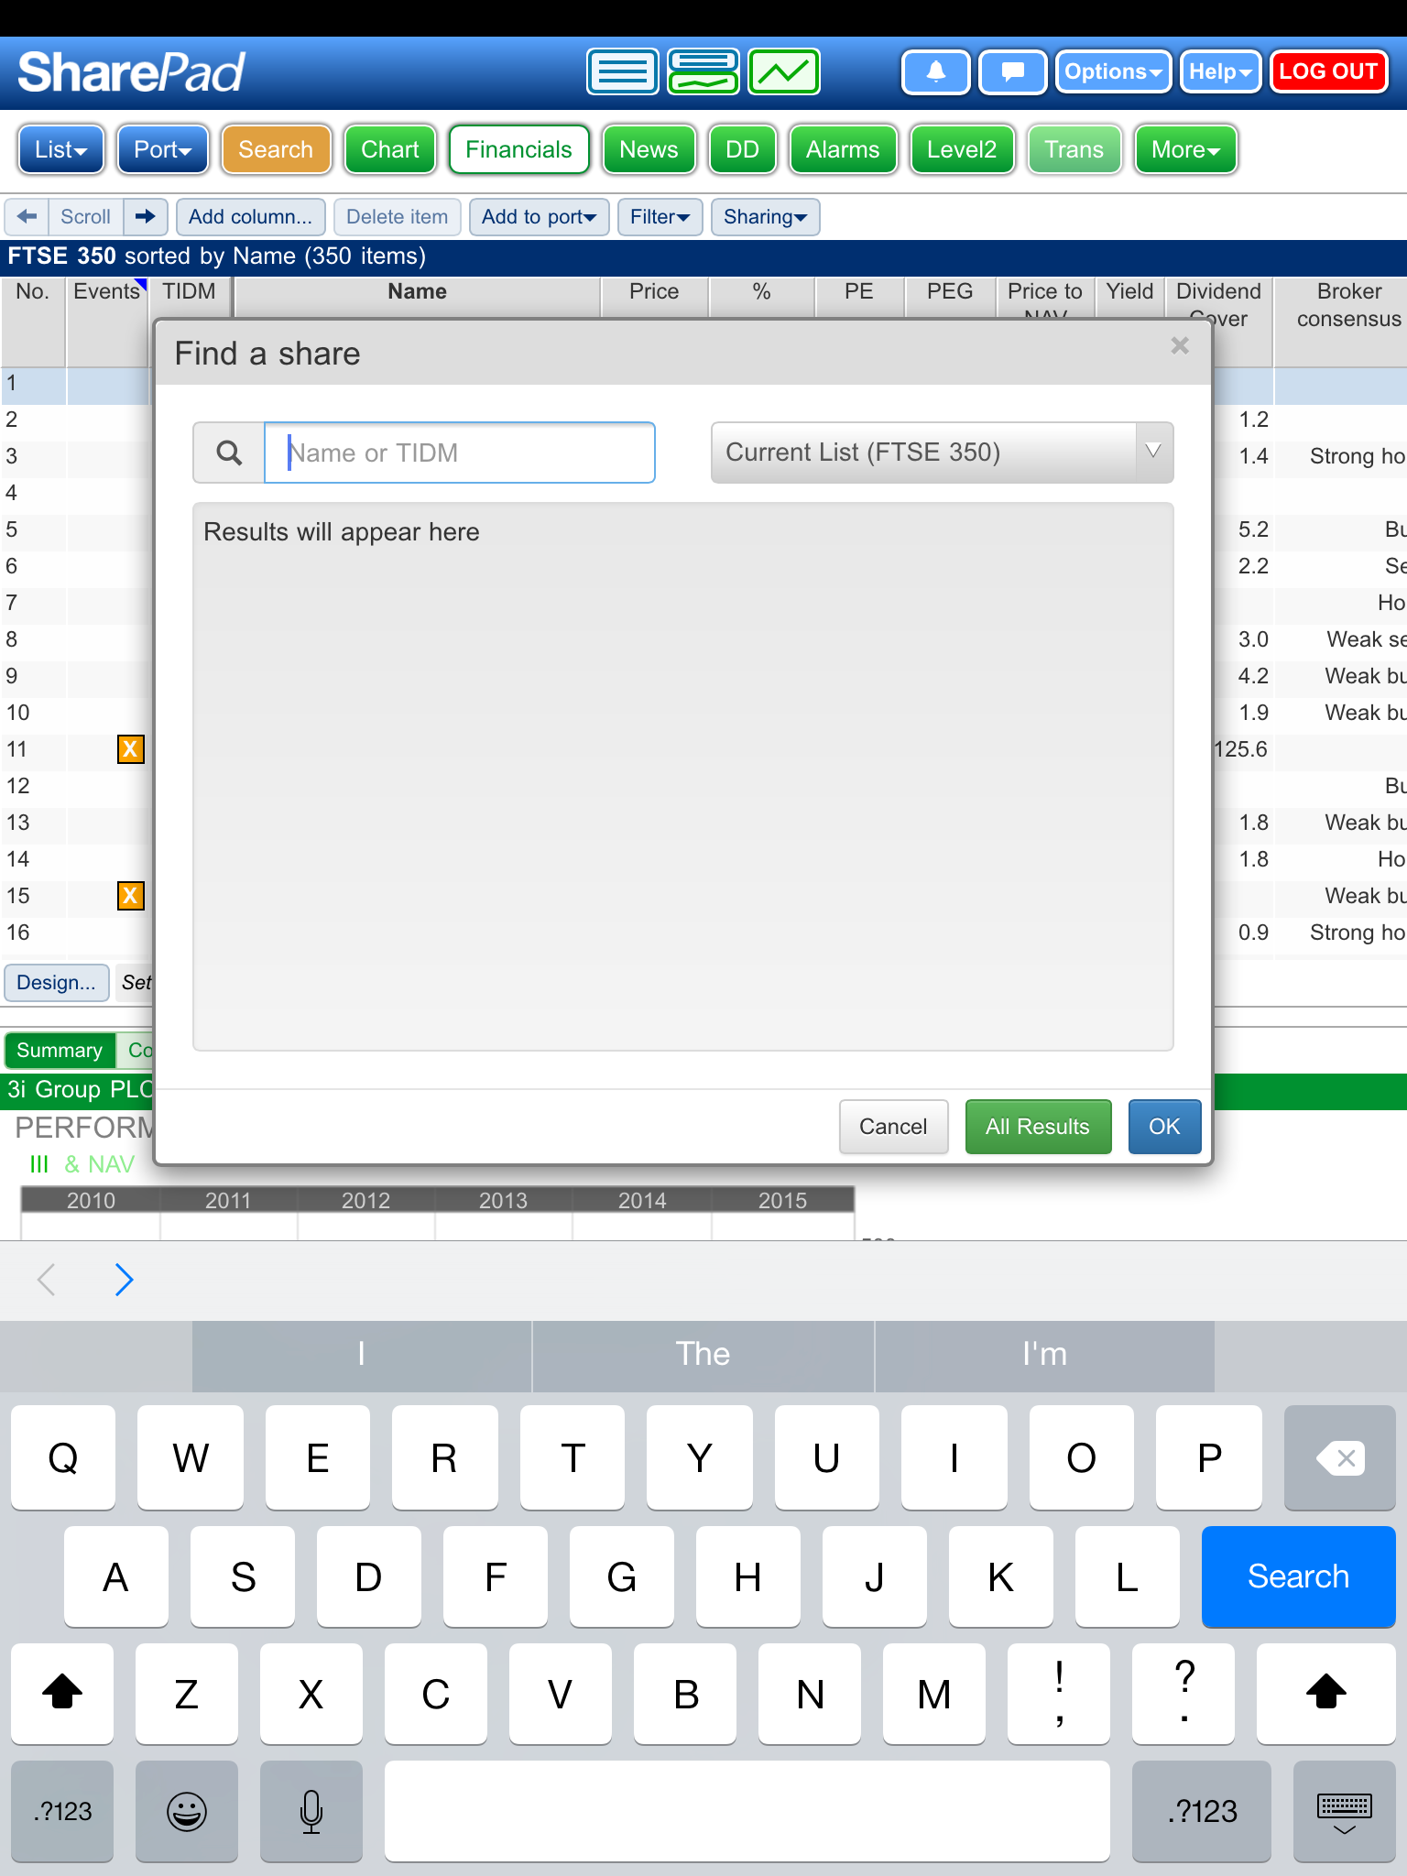The image size is (1407, 1876).
Task: Click the scroll left arrow
Action: pyautogui.click(x=27, y=217)
